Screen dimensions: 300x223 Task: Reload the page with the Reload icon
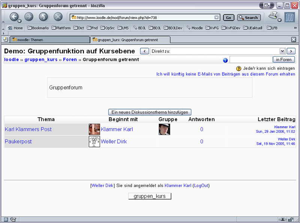pyautogui.click(x=43, y=17)
